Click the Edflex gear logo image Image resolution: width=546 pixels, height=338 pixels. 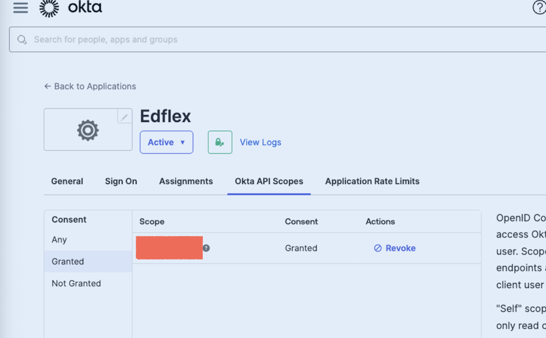pyautogui.click(x=88, y=130)
